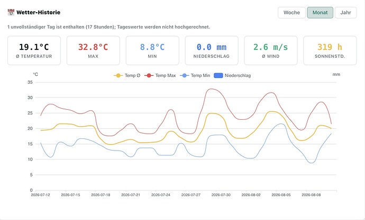Toggle the Temp Min legend series
365x220 pixels.
[195, 75]
